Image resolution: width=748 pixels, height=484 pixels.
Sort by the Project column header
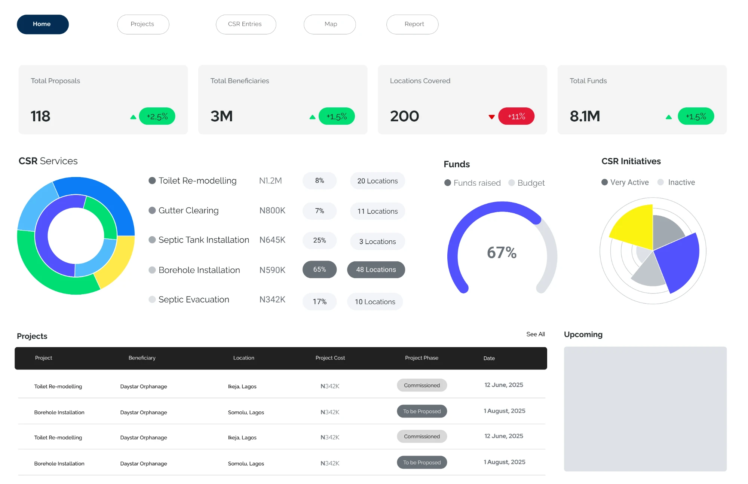(x=43, y=358)
